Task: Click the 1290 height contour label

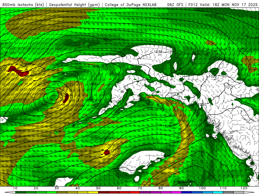Action: point(86,22)
